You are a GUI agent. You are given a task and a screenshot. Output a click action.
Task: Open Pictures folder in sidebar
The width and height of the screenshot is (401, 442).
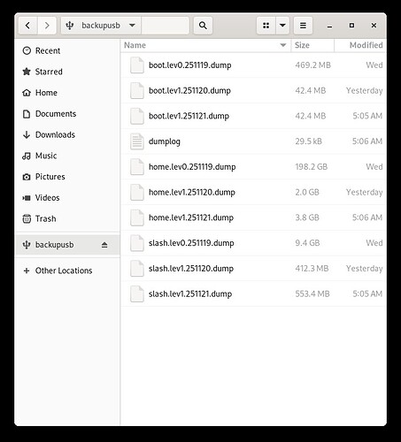pyautogui.click(x=68, y=177)
